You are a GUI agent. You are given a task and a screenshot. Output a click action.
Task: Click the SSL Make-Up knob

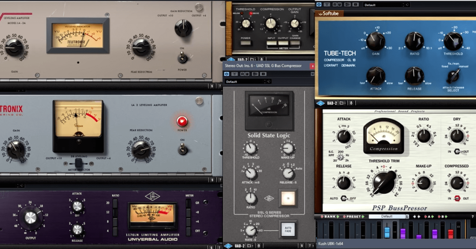(288, 149)
